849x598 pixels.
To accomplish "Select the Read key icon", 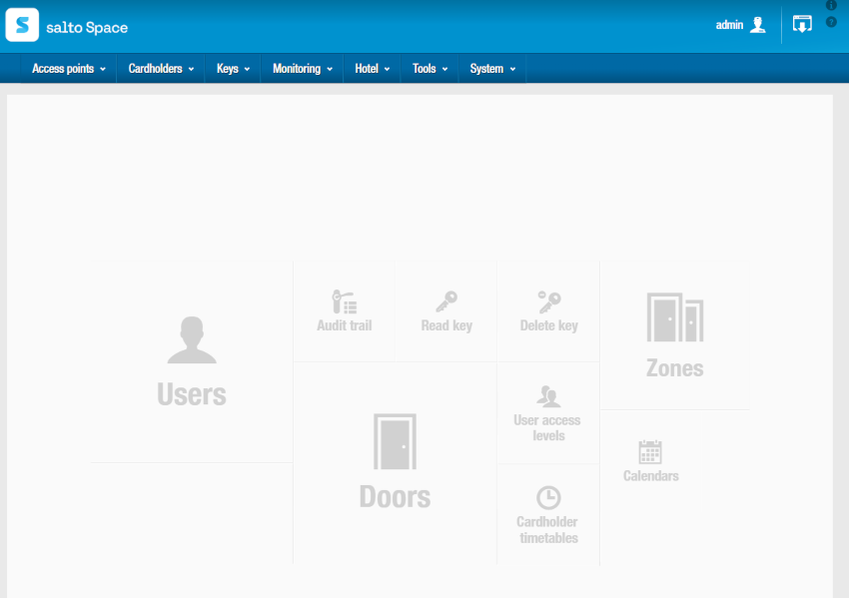I will [x=446, y=301].
